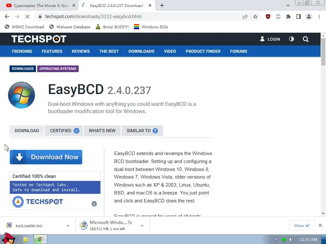Switch to the Cyanmaster The Movie 3 tab

[39, 6]
